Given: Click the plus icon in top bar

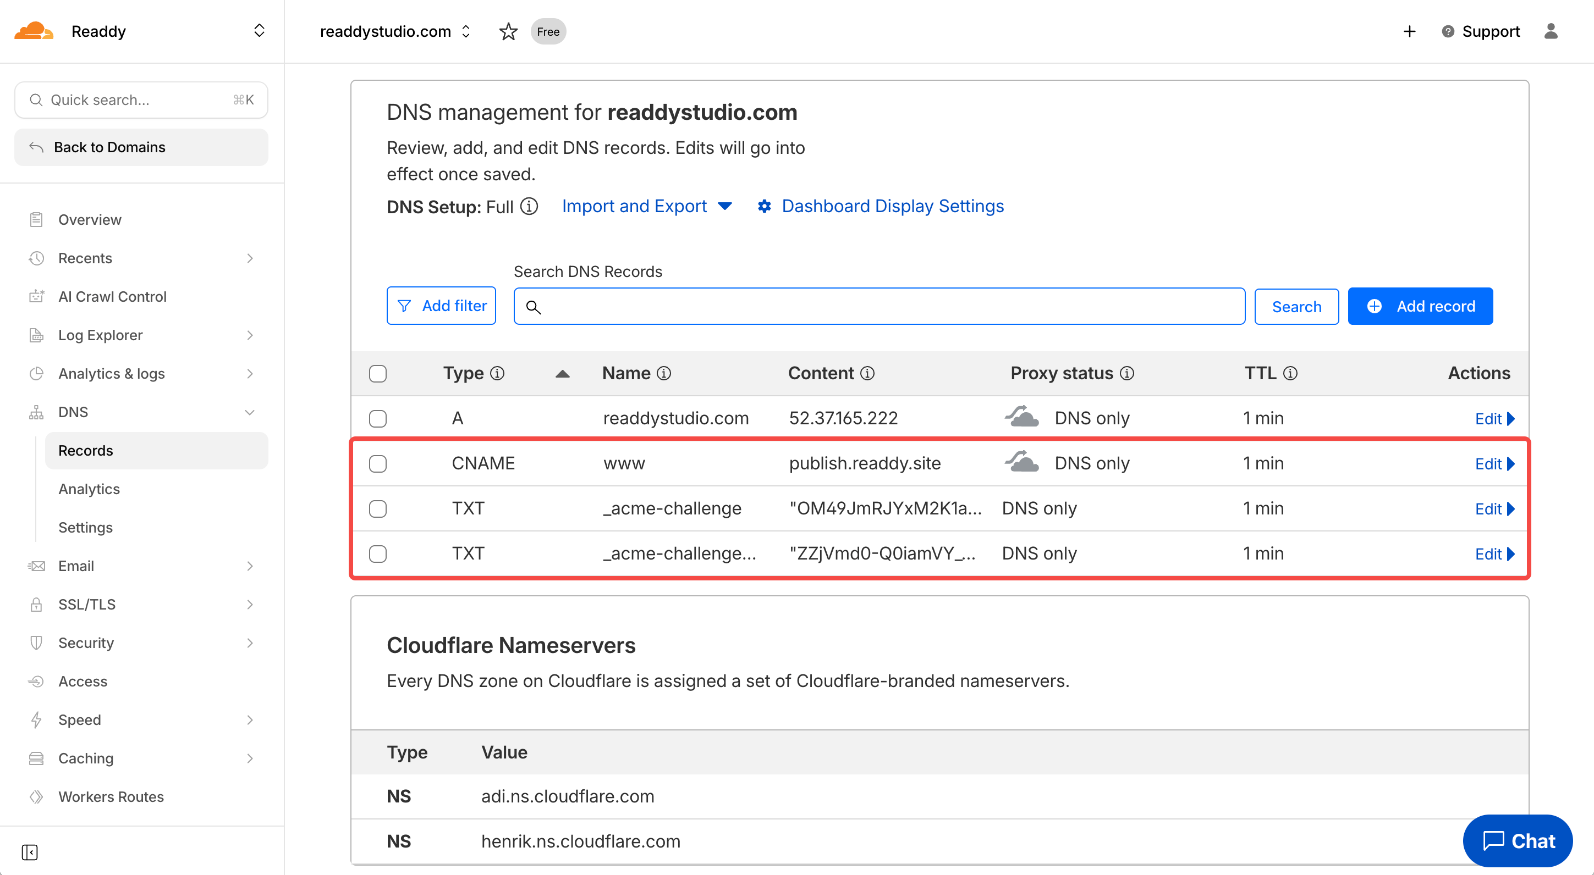Looking at the screenshot, I should tap(1409, 31).
